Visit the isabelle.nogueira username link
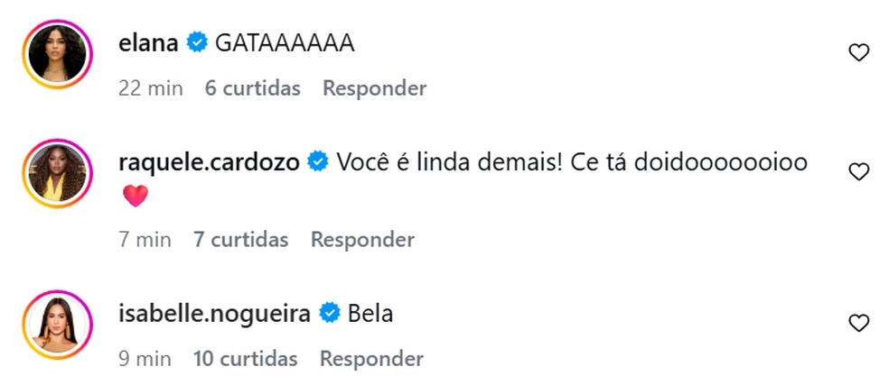 point(215,314)
